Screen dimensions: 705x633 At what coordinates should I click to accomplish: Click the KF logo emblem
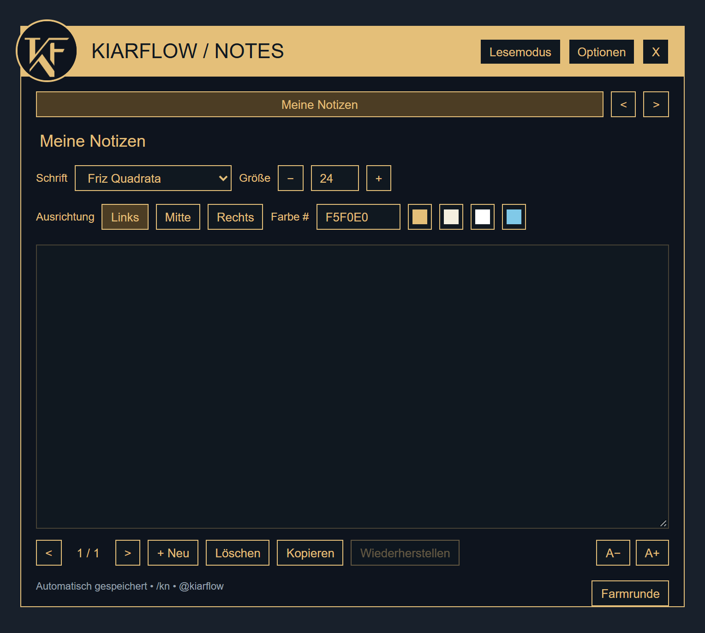point(47,51)
